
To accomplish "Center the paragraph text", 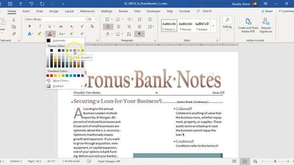I will (x=119, y=27).
